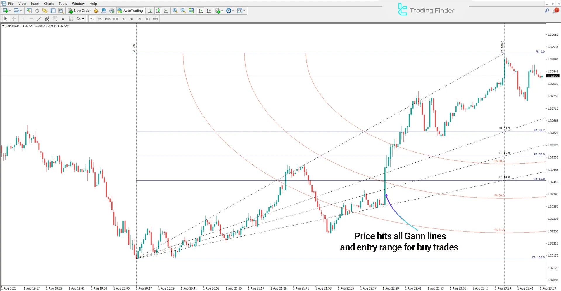Draw a trendline with the diagonal line tool
Viewport: 561px width, 291px height.
[x=39, y=19]
